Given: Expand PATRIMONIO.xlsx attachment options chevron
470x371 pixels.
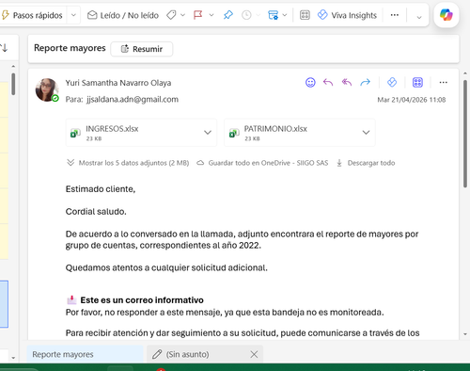Looking at the screenshot, I should pyautogui.click(x=366, y=133).
